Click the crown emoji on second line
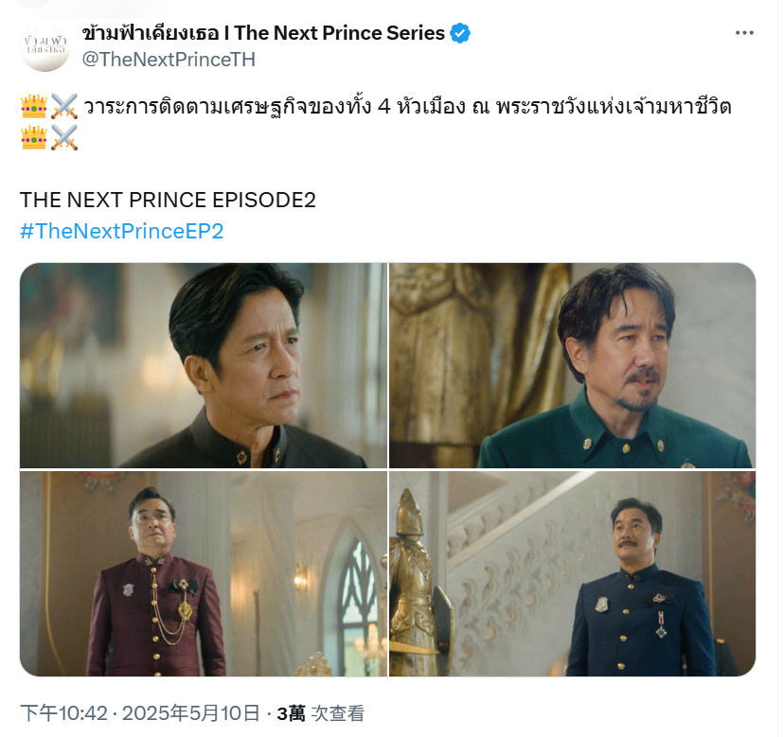The image size is (784, 737). (34, 137)
